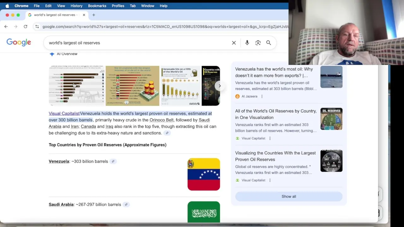
Task: Open Oil Reserves pie chart thumbnail
Action: pos(331,119)
